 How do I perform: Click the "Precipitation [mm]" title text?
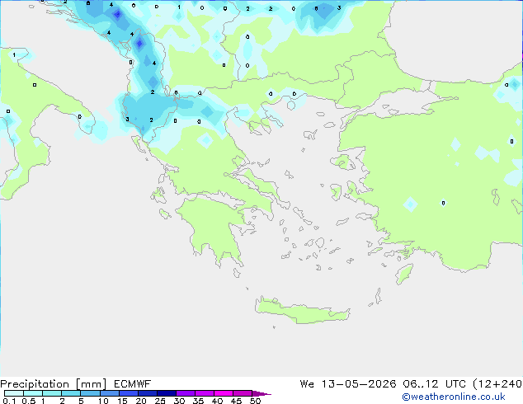(54, 384)
